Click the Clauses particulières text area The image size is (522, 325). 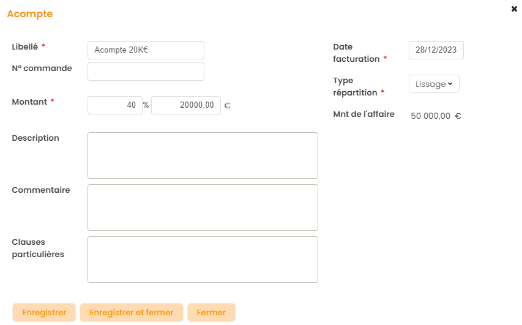pyautogui.click(x=203, y=260)
